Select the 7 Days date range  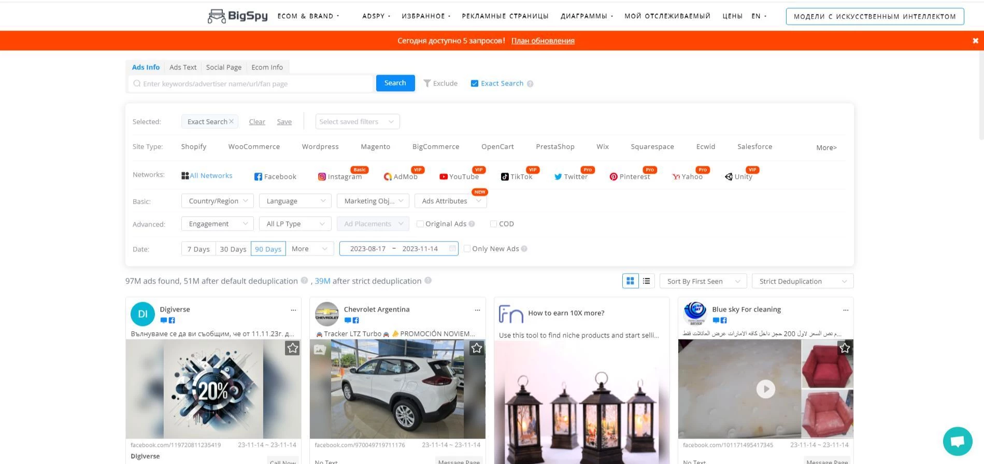(198, 249)
